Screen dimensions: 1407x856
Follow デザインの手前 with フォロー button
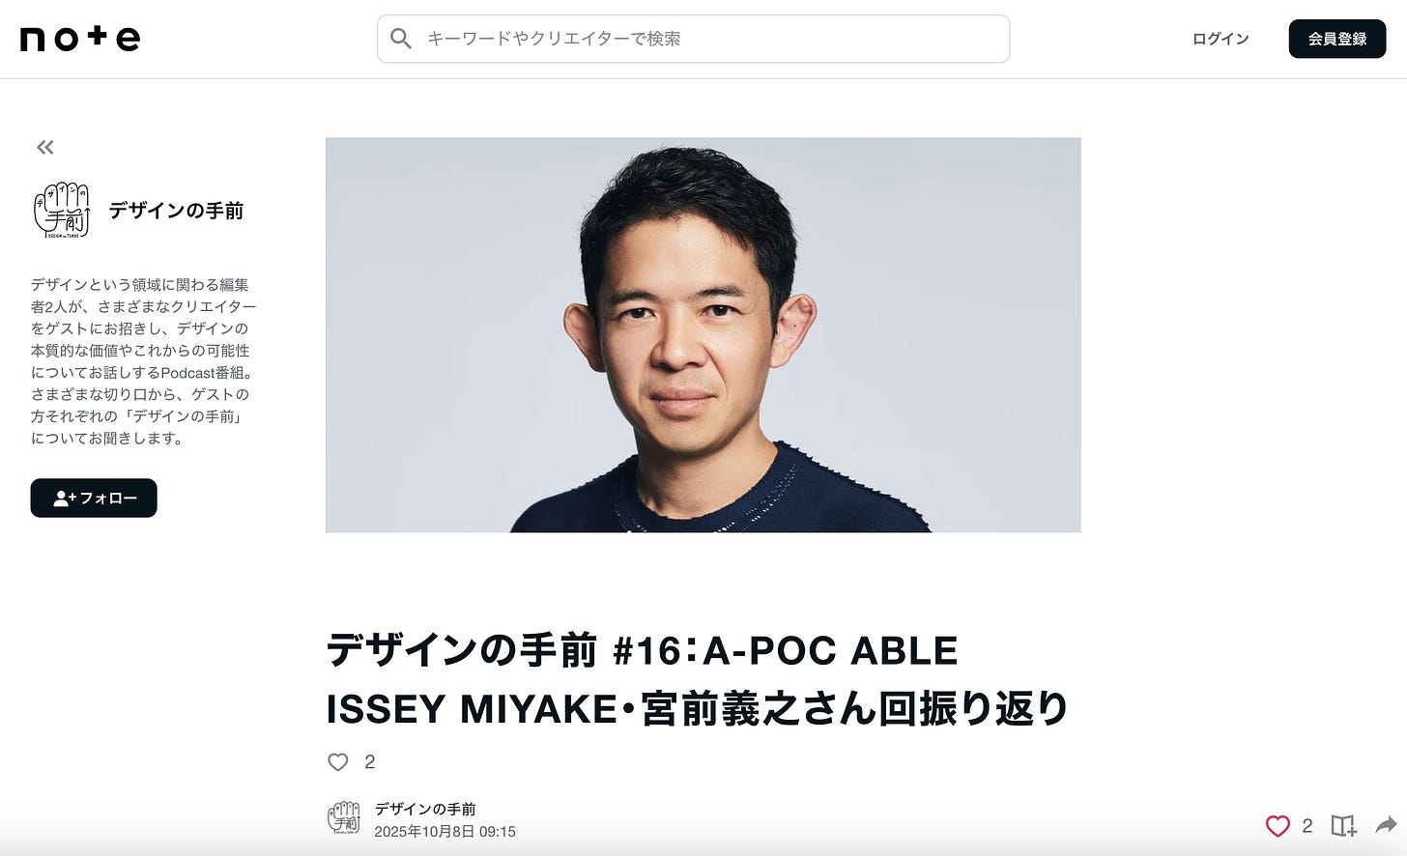(94, 499)
